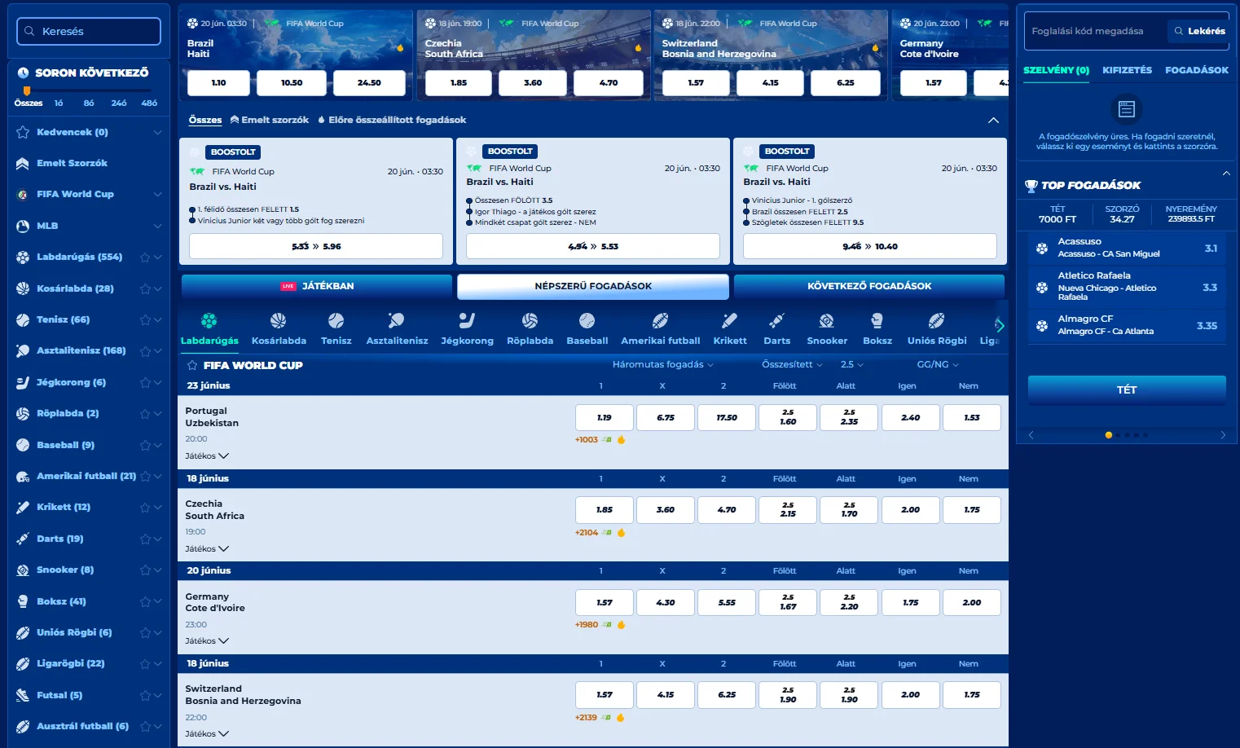
Task: Open Boksz (41) in the sidebar
Action: pyautogui.click(x=61, y=601)
